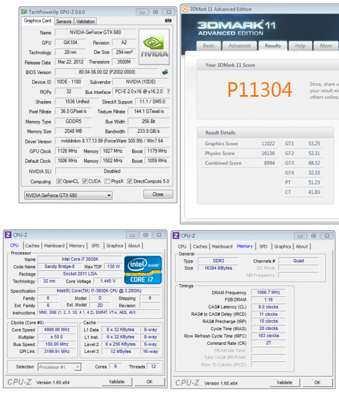Click the DRAM Frequency 1066.7 MHz value
Screen dimensions: 339x393
[268, 292]
